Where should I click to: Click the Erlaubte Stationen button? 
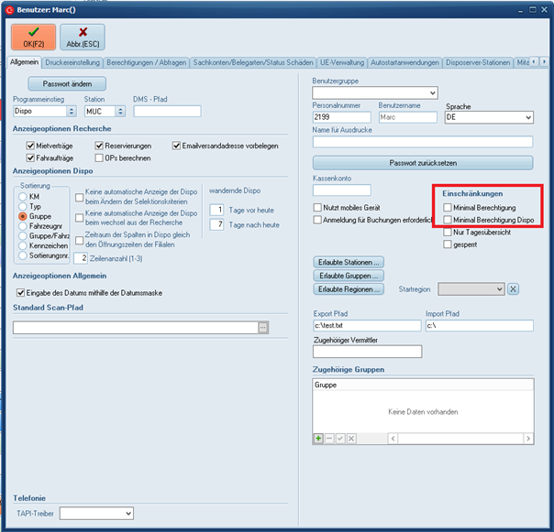[349, 262]
